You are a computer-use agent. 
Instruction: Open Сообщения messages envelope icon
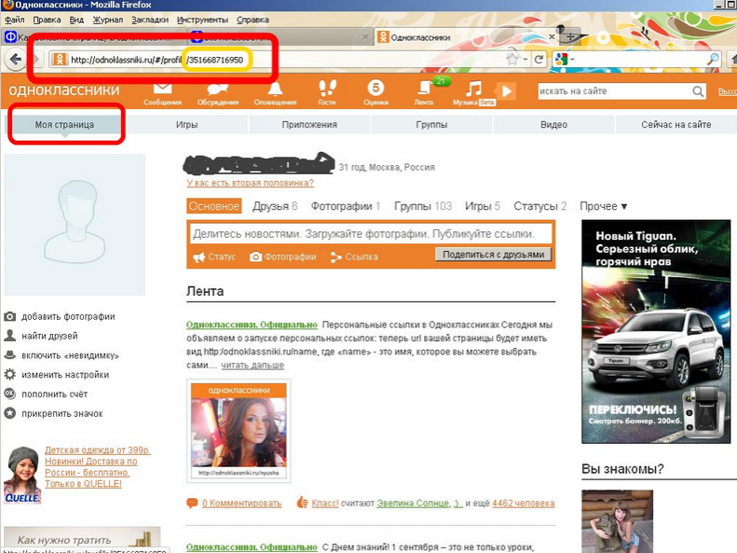[x=163, y=89]
